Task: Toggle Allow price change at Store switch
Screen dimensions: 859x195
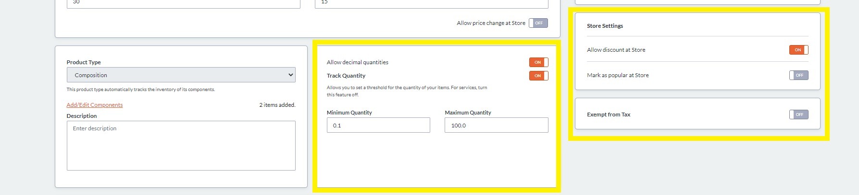Action: click(x=538, y=23)
